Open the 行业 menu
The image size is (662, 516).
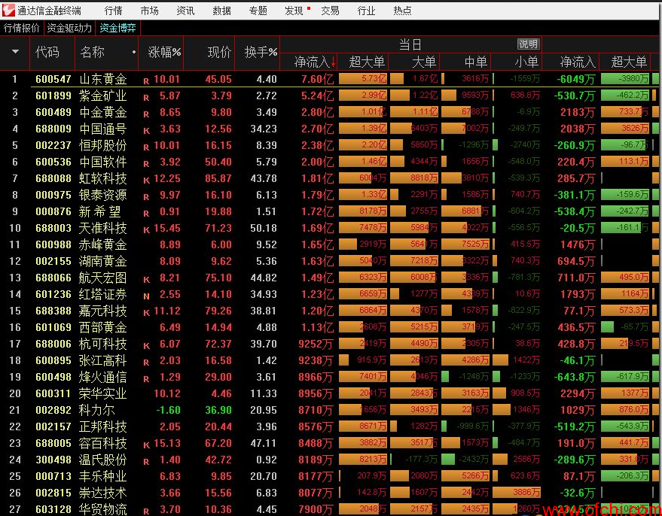click(366, 11)
